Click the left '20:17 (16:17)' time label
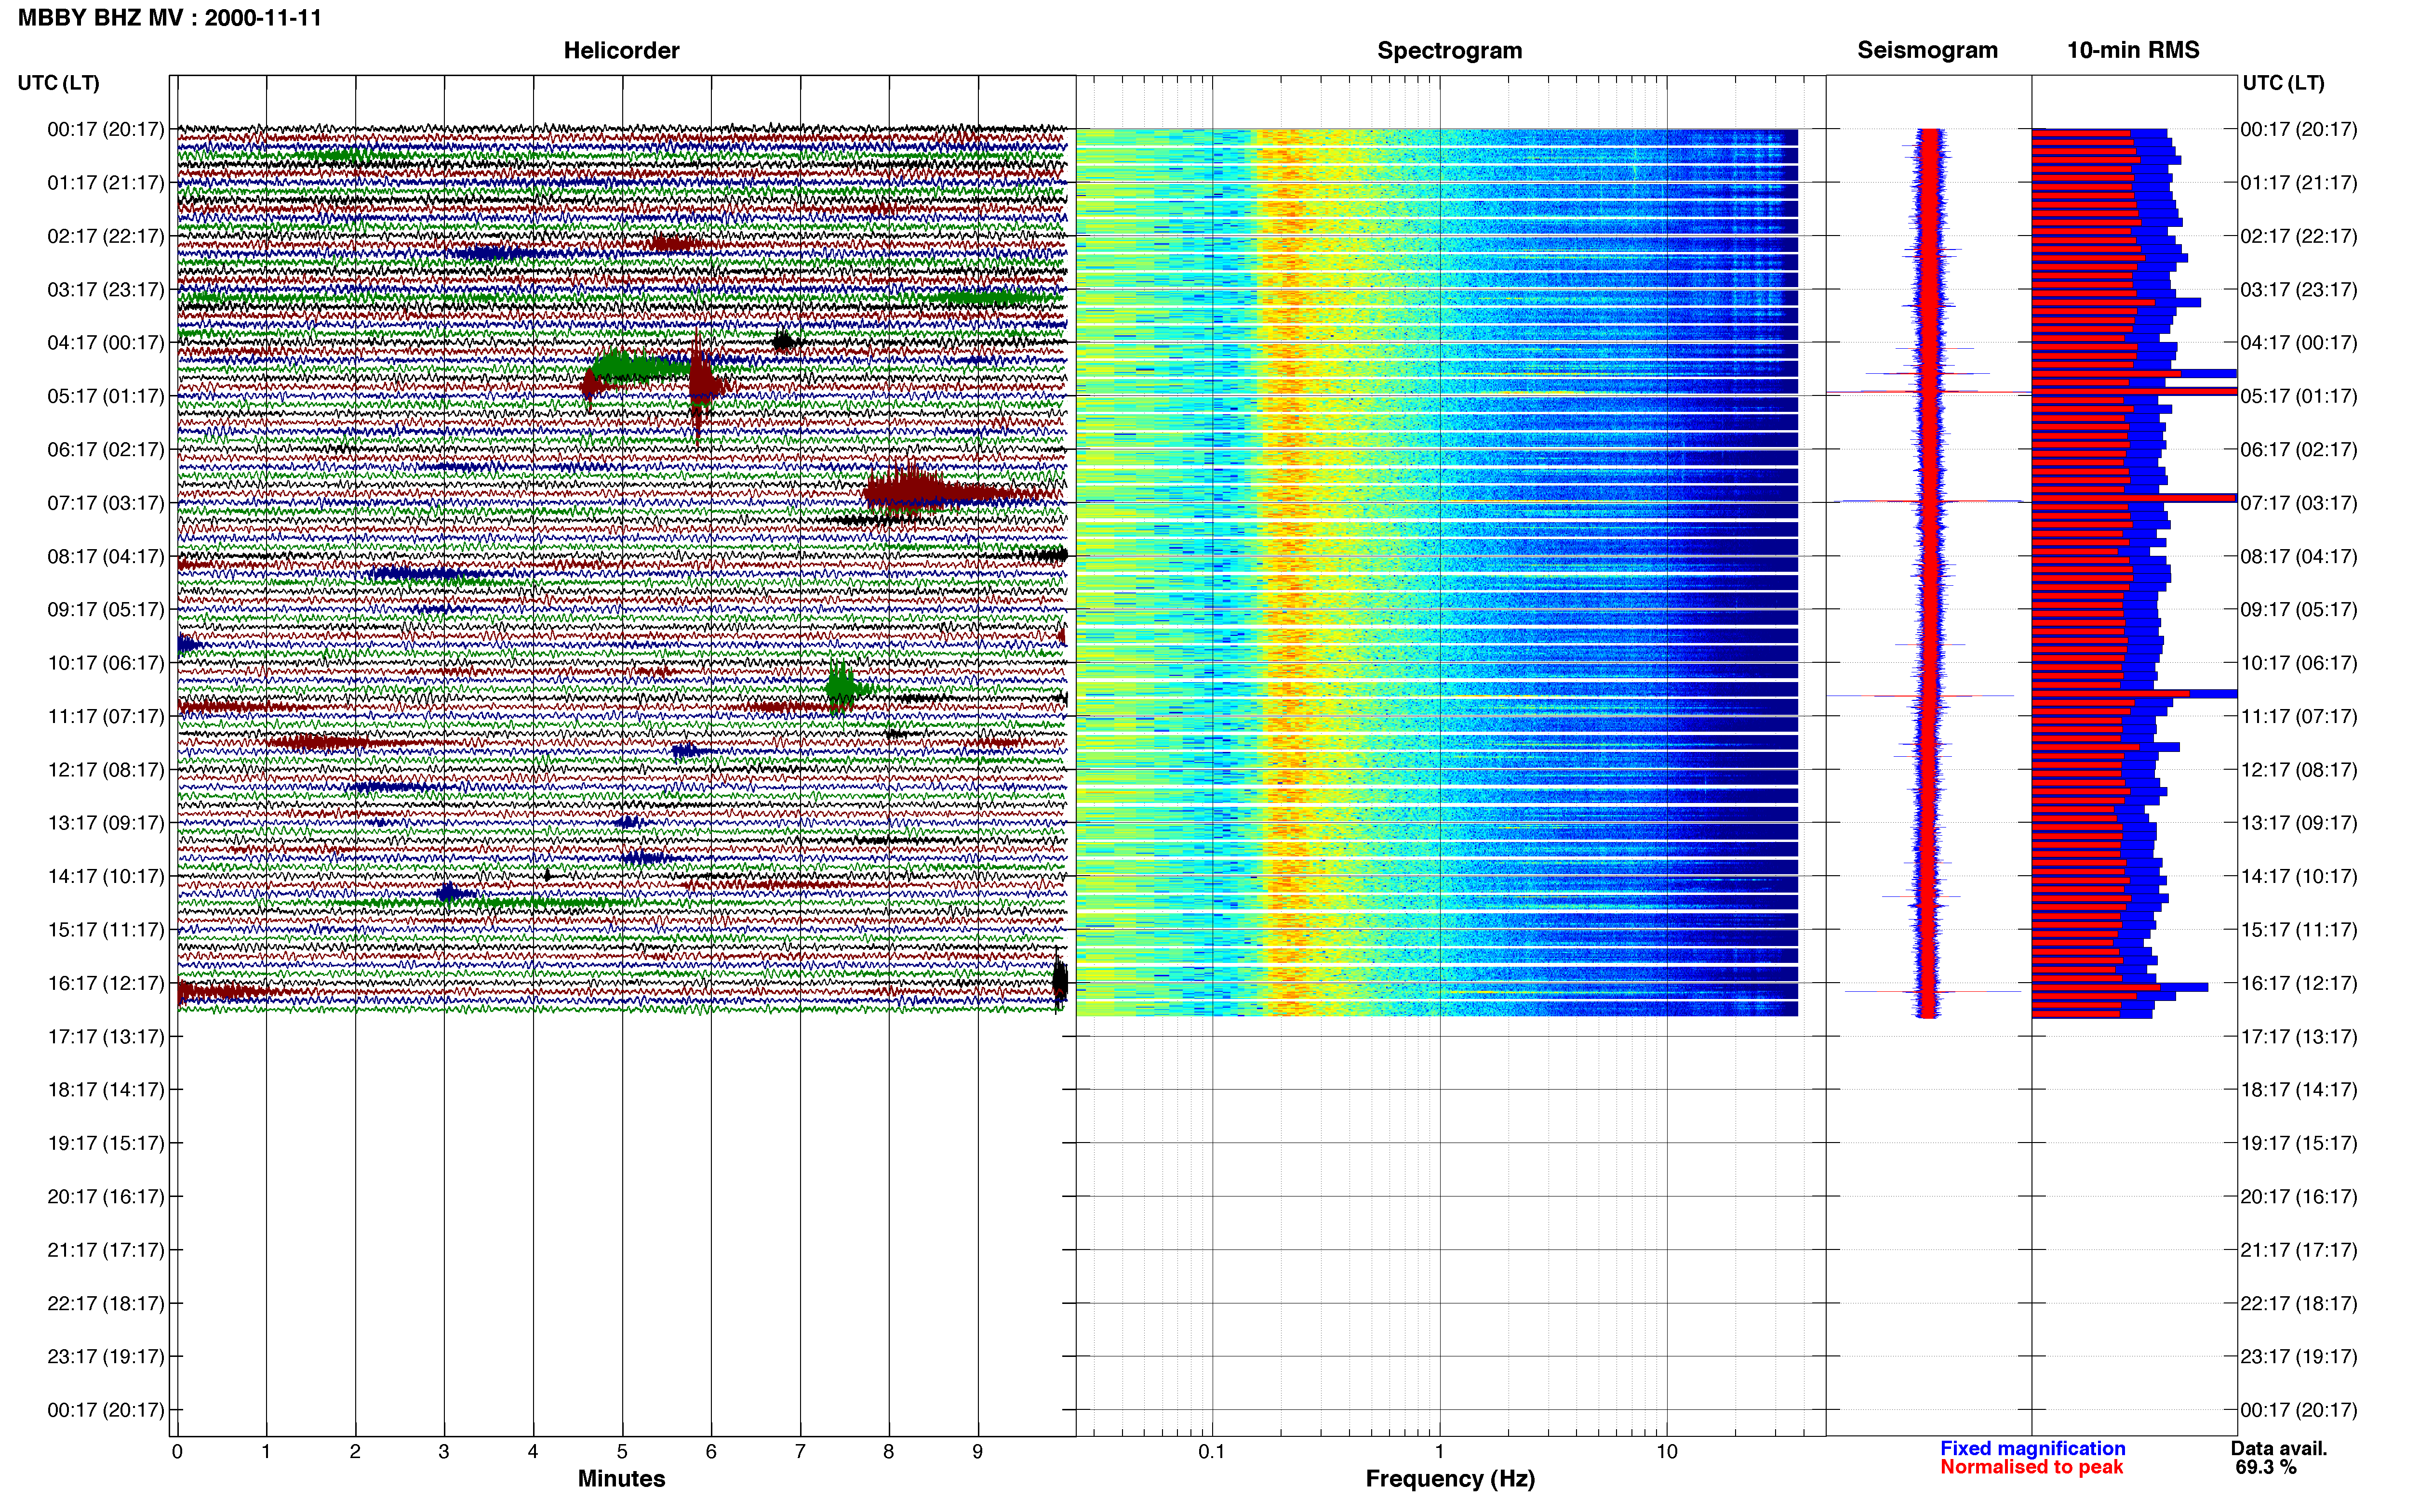This screenshot has width=2419, height=1512. 106,1197
